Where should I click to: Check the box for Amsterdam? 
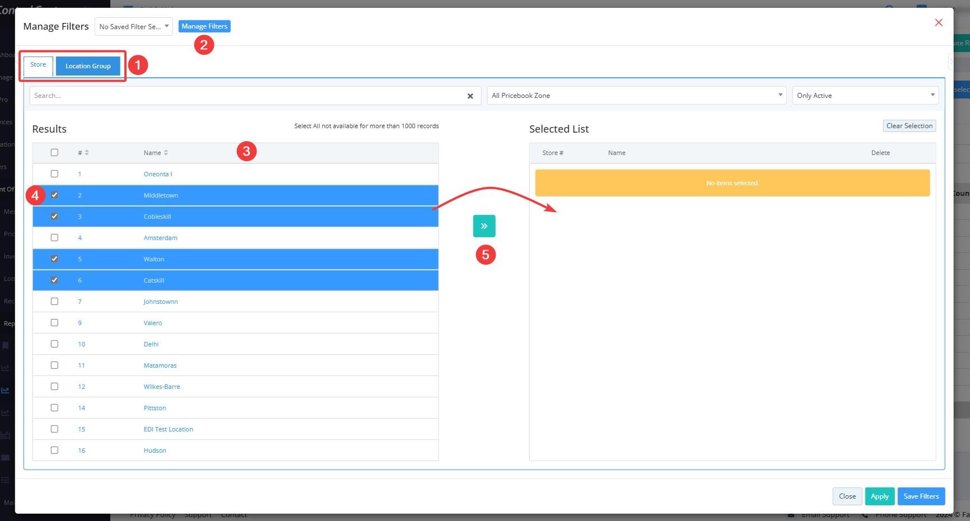54,237
